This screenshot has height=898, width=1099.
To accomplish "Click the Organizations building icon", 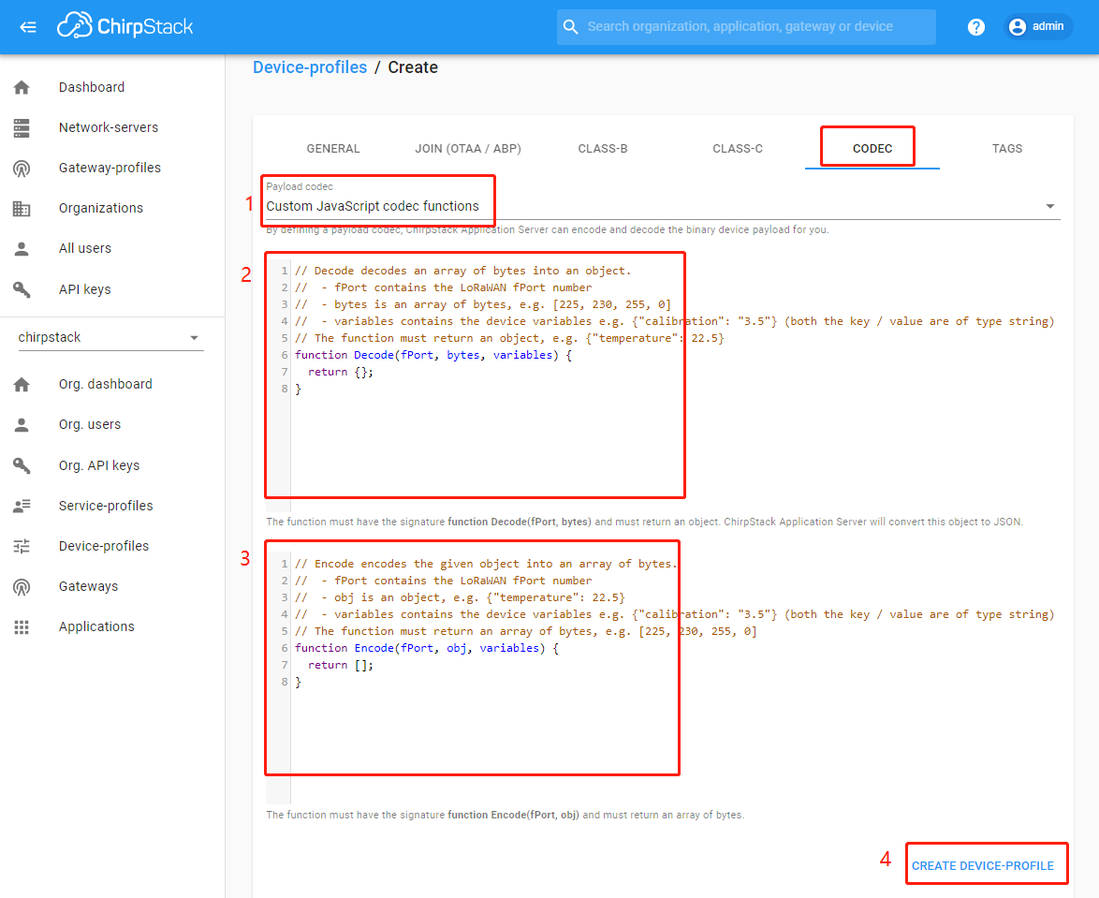I will [22, 208].
